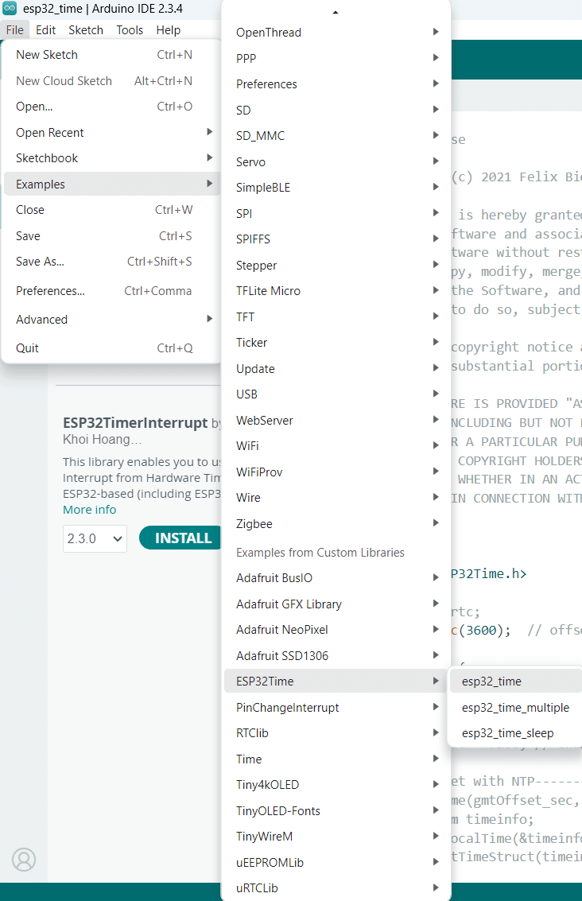The image size is (582, 901).
Task: Expand Adafruit NeoPixel examples
Action: click(x=336, y=630)
